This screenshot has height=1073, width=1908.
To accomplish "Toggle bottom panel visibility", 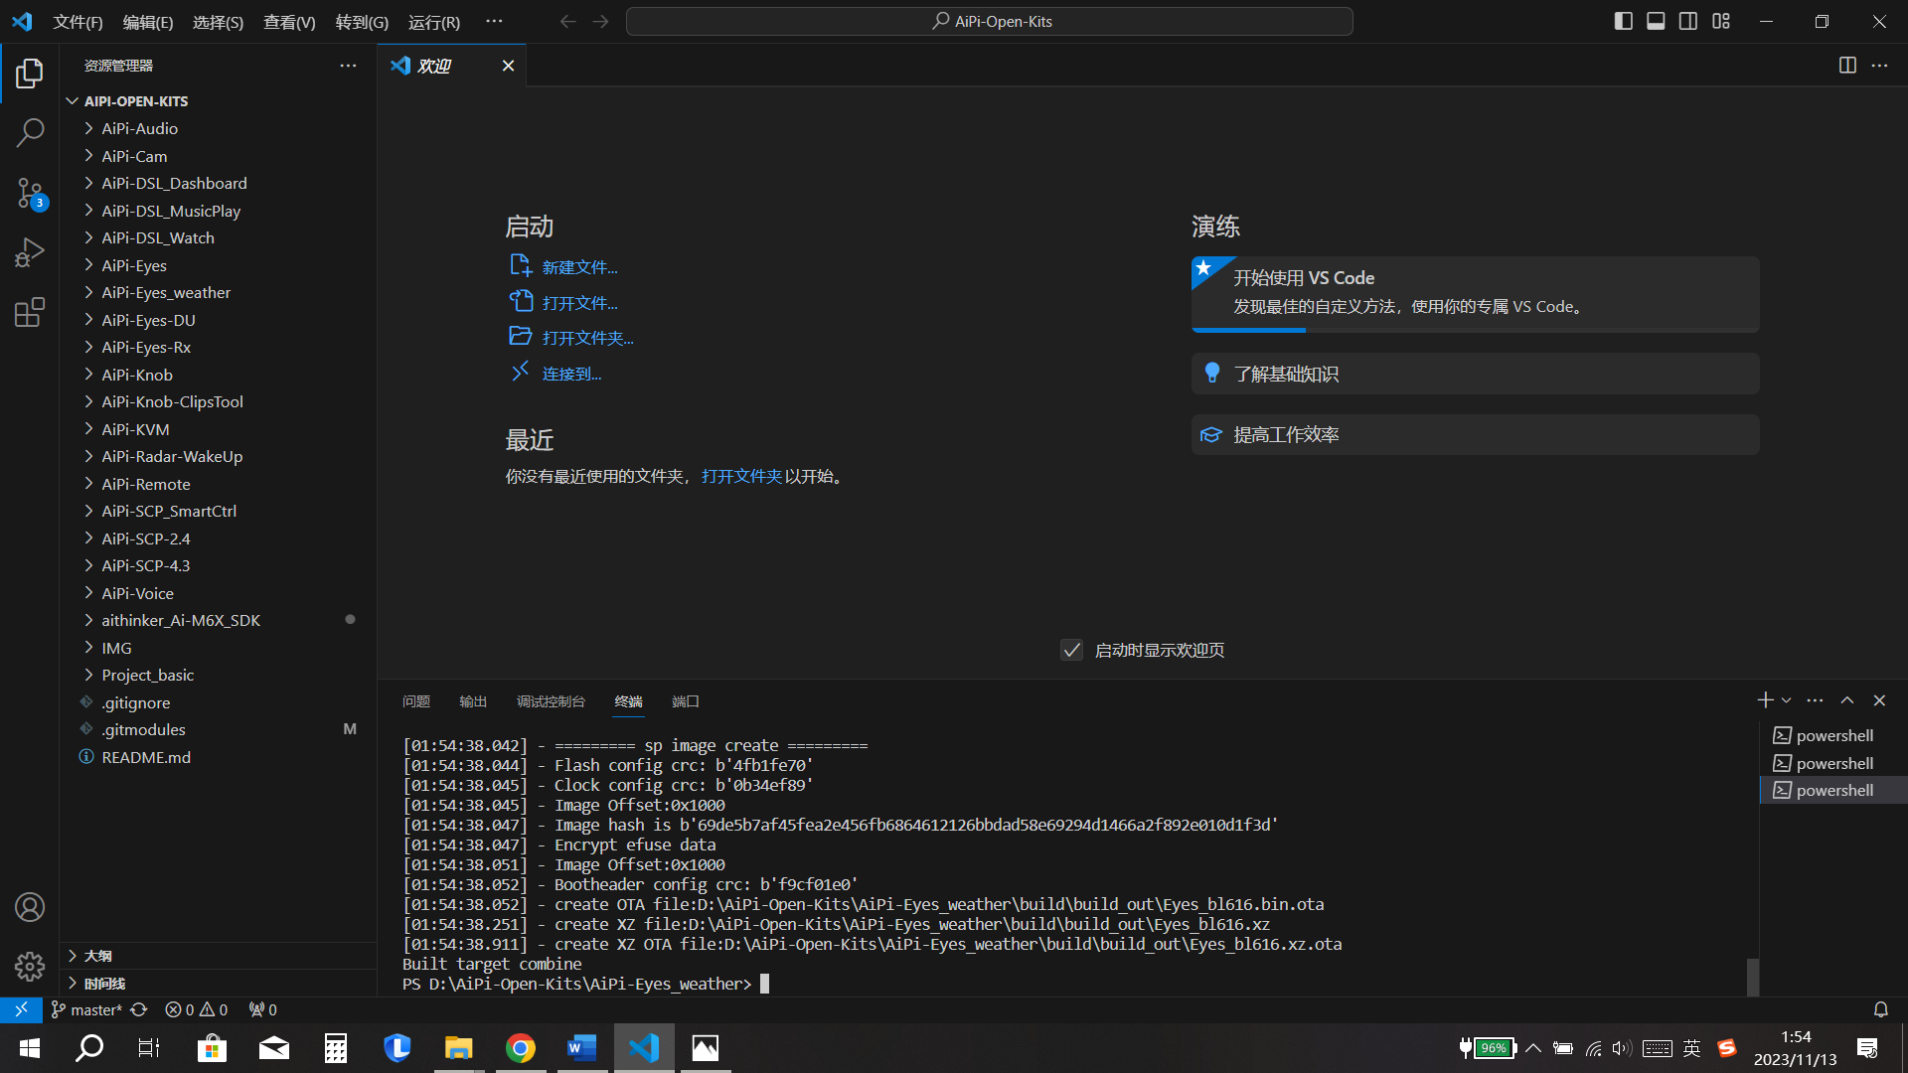I will (1656, 21).
